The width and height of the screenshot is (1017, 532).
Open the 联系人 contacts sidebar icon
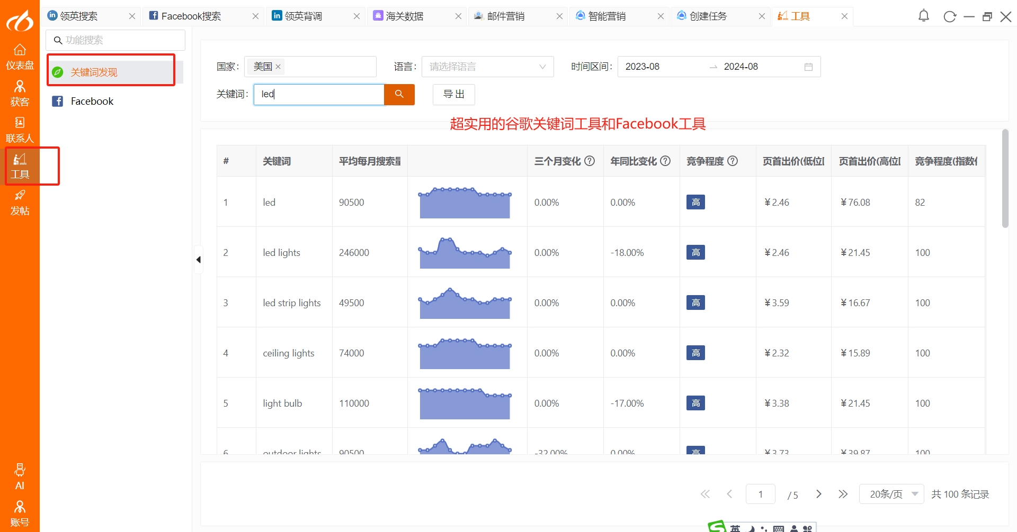coord(20,130)
